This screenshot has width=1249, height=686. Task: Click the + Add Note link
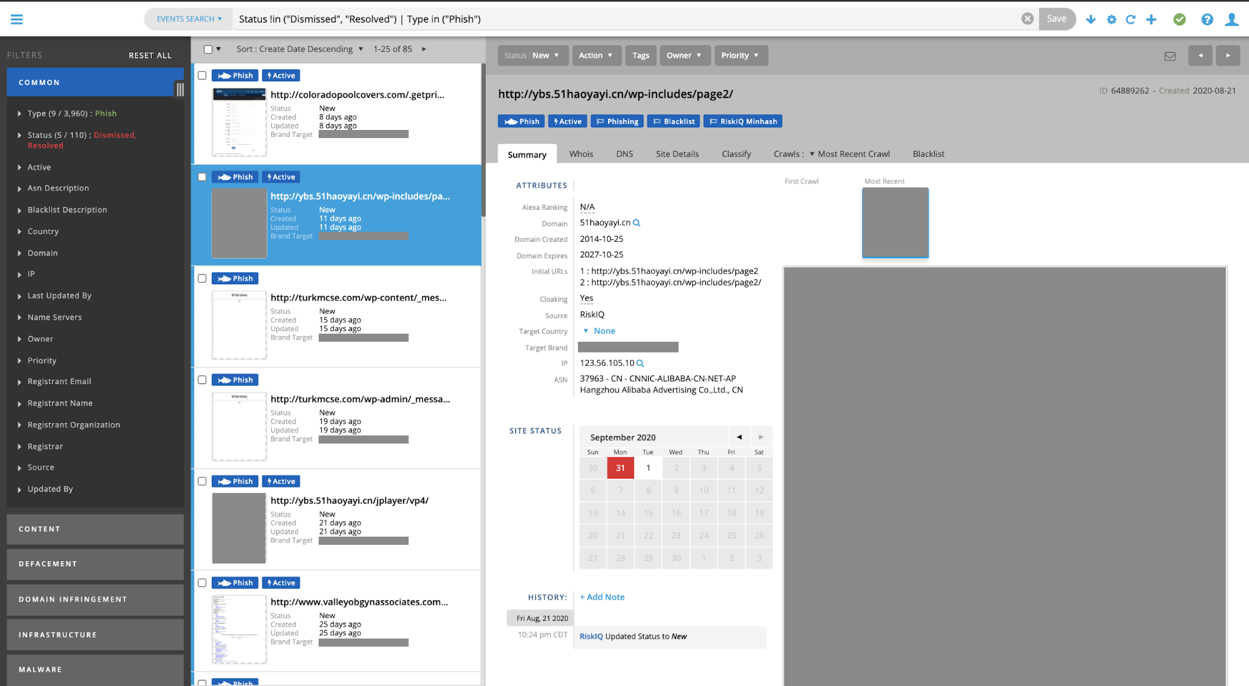(602, 597)
